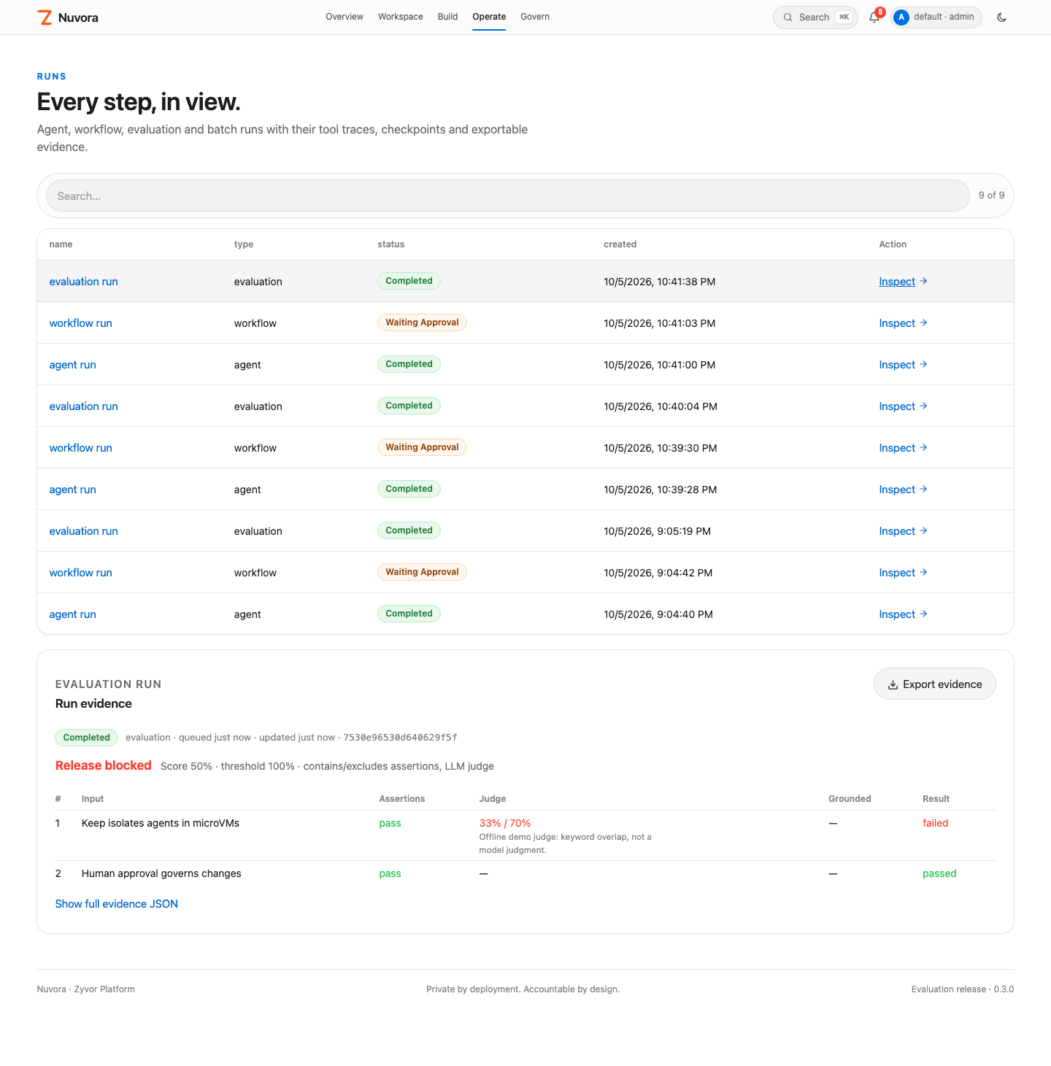Open agent run from 10:39:28 PM
The width and height of the screenshot is (1051, 1066).
coord(73,490)
